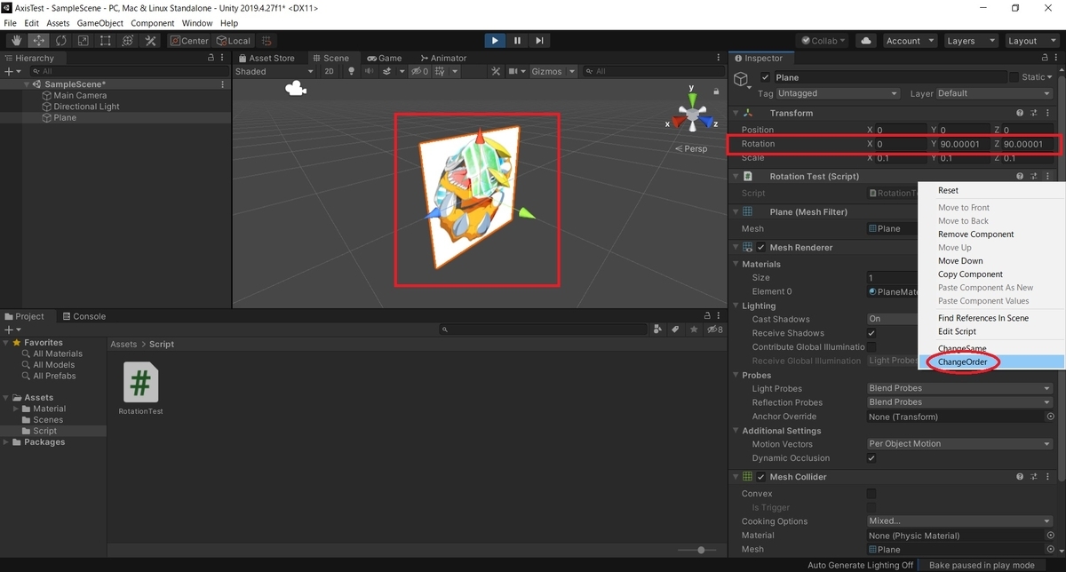Toggle Contribute Global Illumination checkbox
The image size is (1066, 572).
click(871, 346)
